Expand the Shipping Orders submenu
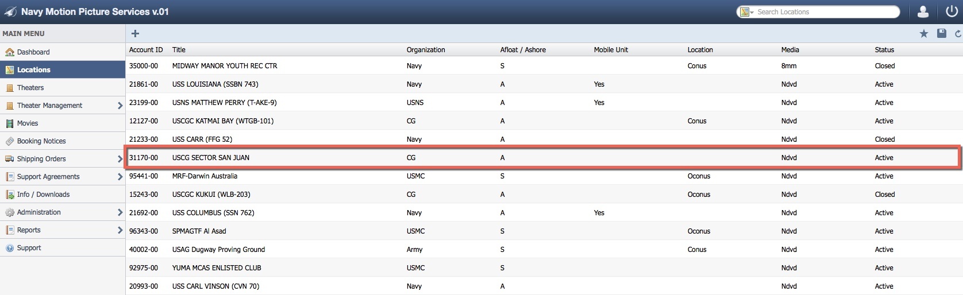The image size is (963, 295). tap(120, 159)
